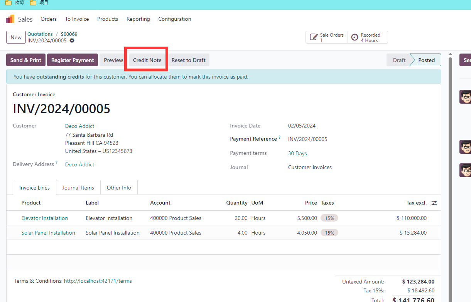This screenshot has height=302, width=471.
Task: Click the Sale Orders 1 stat button
Action: pyautogui.click(x=327, y=37)
